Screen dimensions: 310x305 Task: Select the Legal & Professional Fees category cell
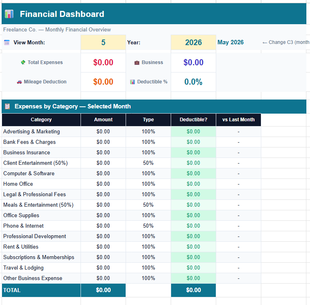point(41,195)
